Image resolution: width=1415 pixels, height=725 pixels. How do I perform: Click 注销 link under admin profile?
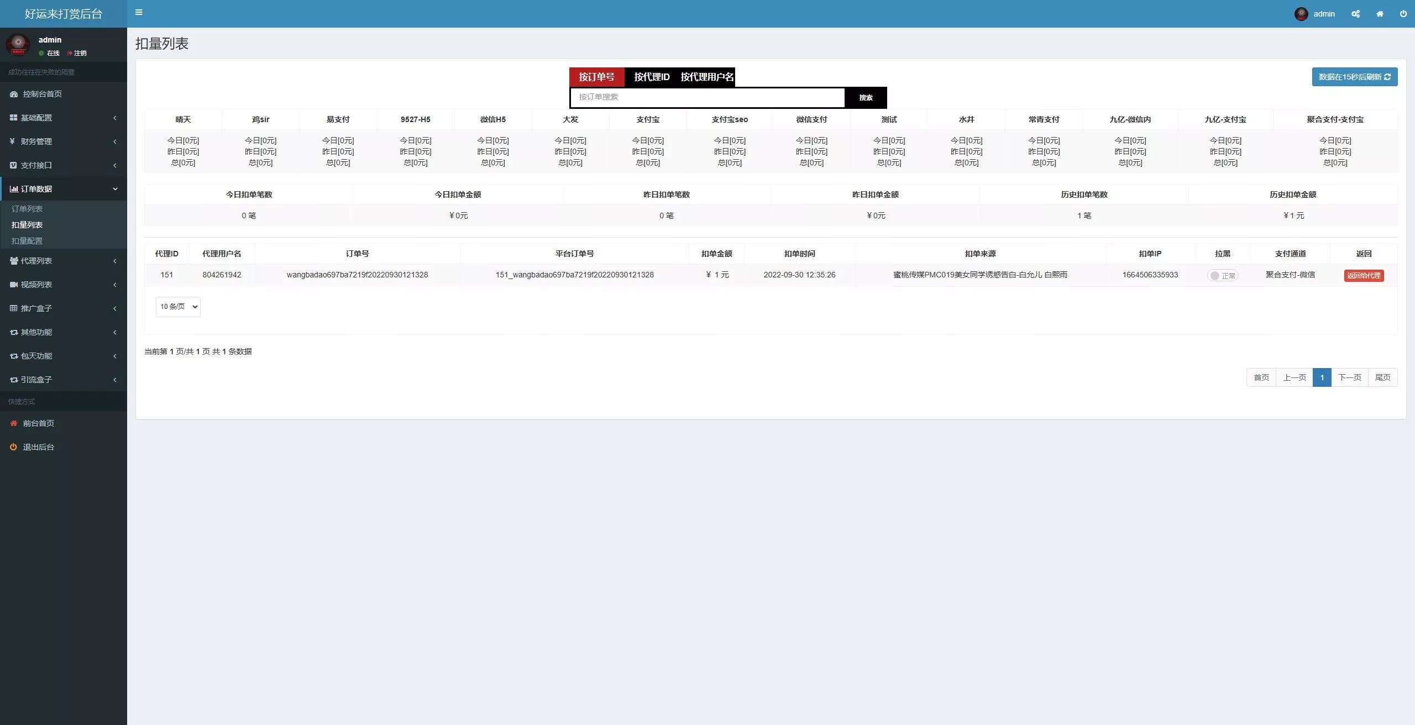pyautogui.click(x=77, y=53)
